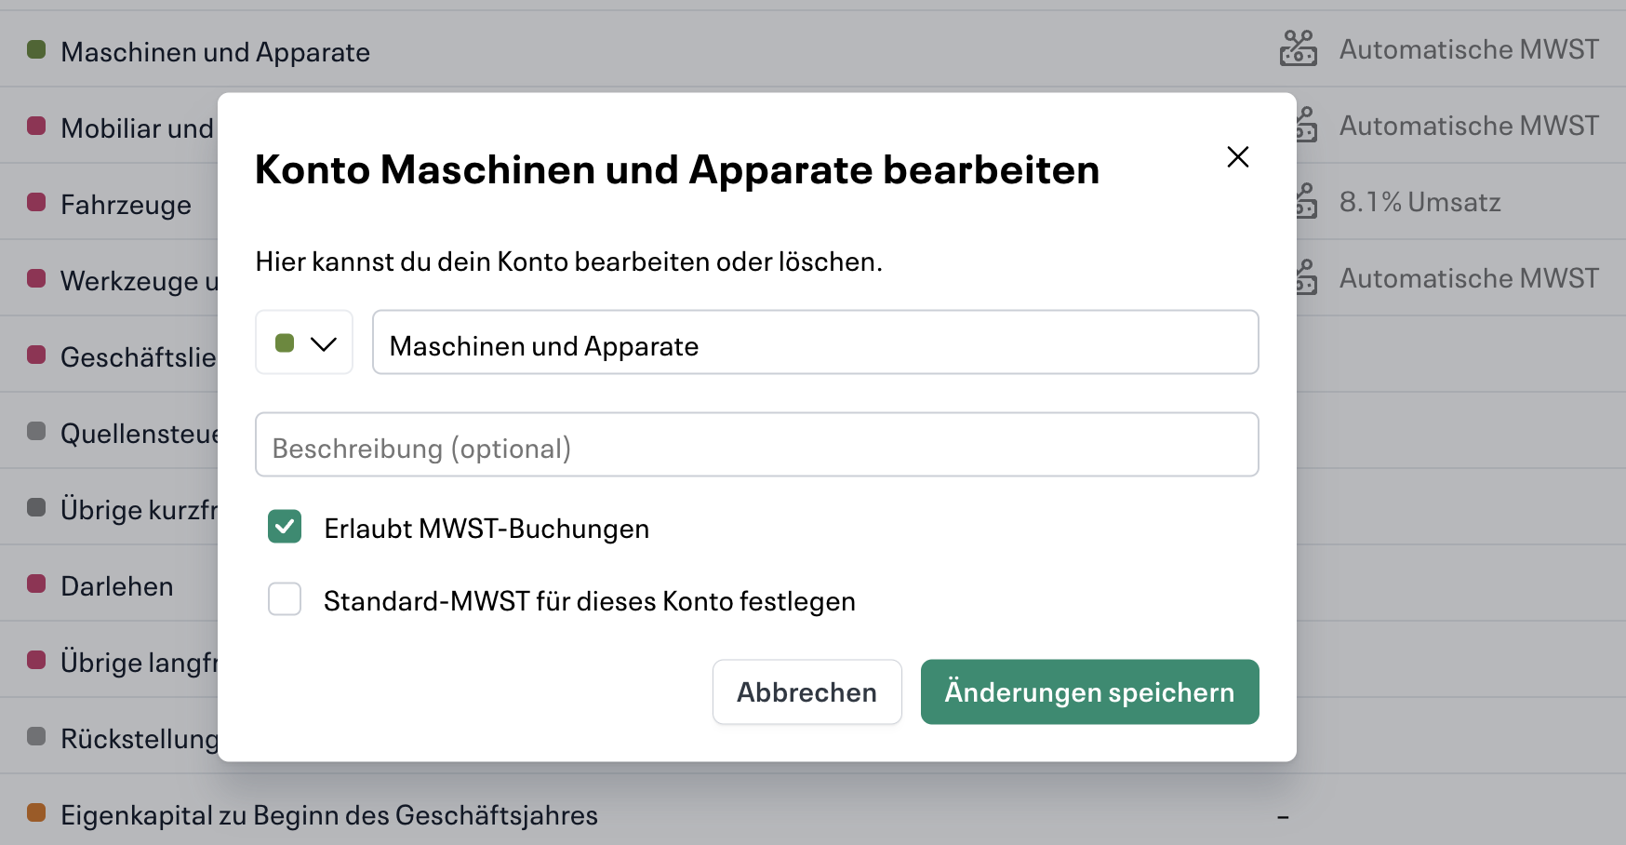
Task: Click the gray dot beside Rückstellung
Action: tap(37, 736)
